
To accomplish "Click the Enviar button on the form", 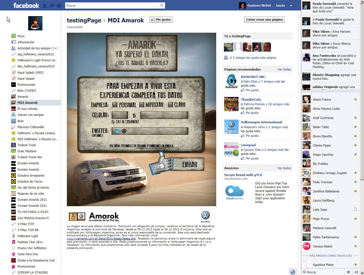I will pyautogui.click(x=190, y=165).
